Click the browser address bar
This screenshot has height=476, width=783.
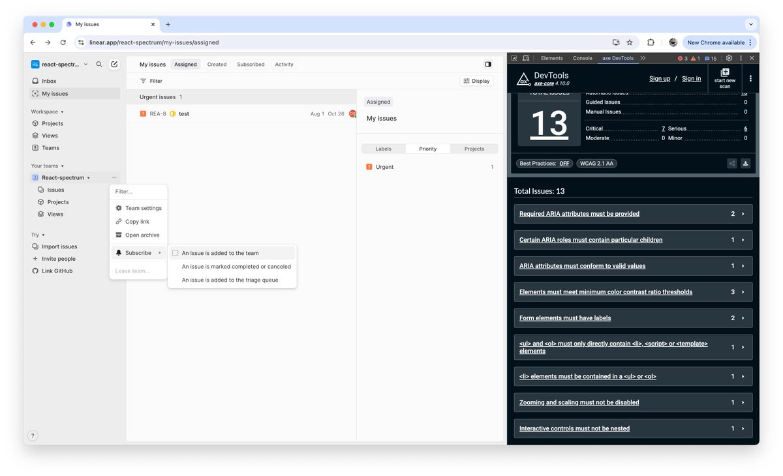pos(196,42)
